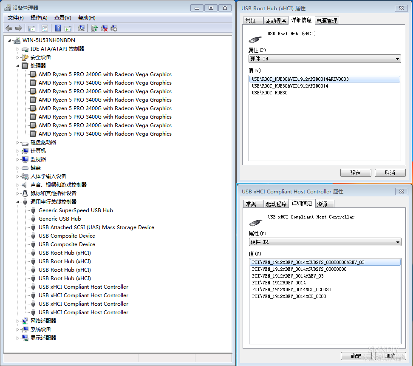
Task: Click the update driver software icon
Action: pos(94,28)
